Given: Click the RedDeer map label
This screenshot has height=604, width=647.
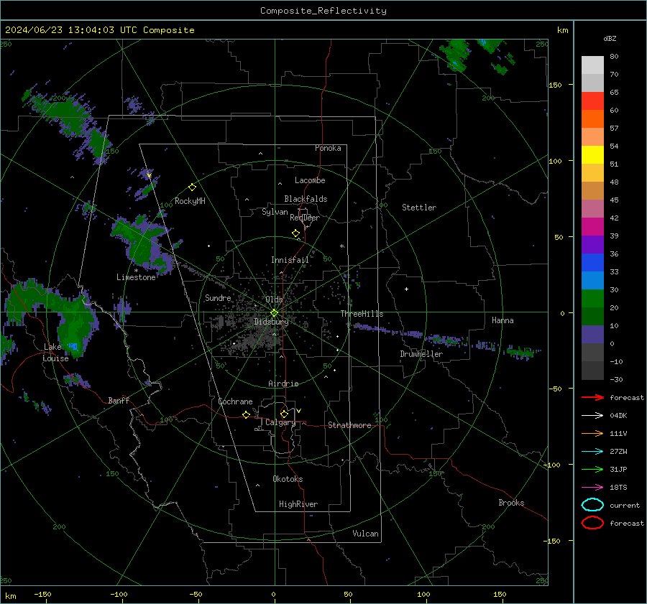Looking at the screenshot, I should tap(305, 218).
